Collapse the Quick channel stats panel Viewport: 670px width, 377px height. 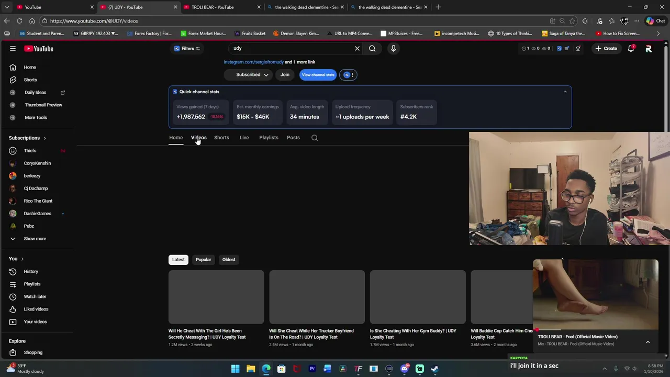click(565, 92)
